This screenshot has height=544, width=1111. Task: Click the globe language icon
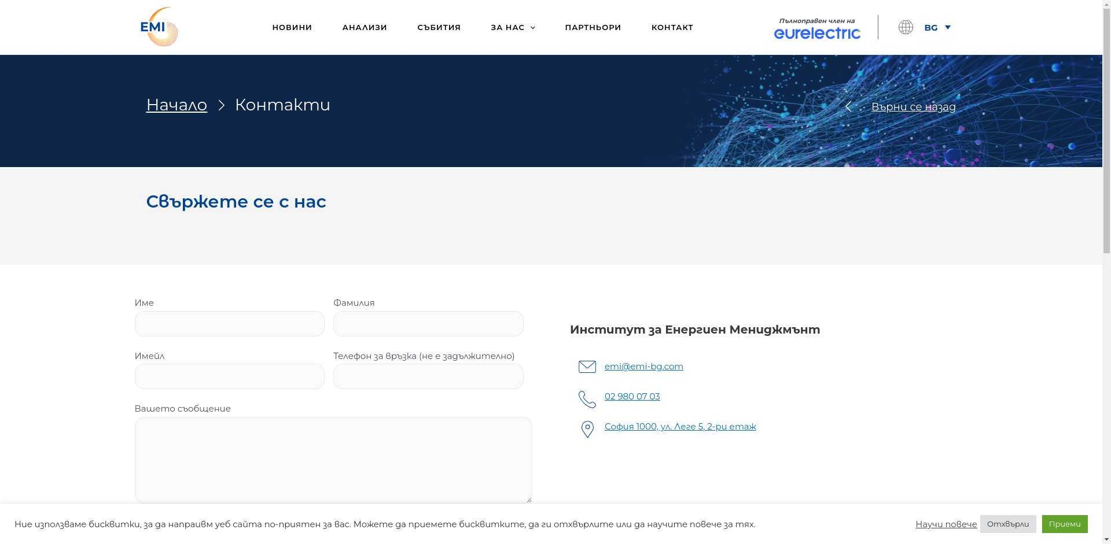click(x=906, y=27)
